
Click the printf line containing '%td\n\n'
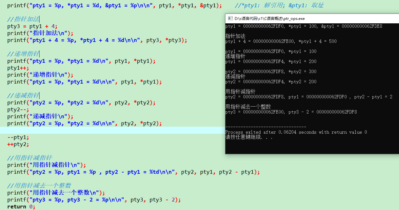coord(134,172)
